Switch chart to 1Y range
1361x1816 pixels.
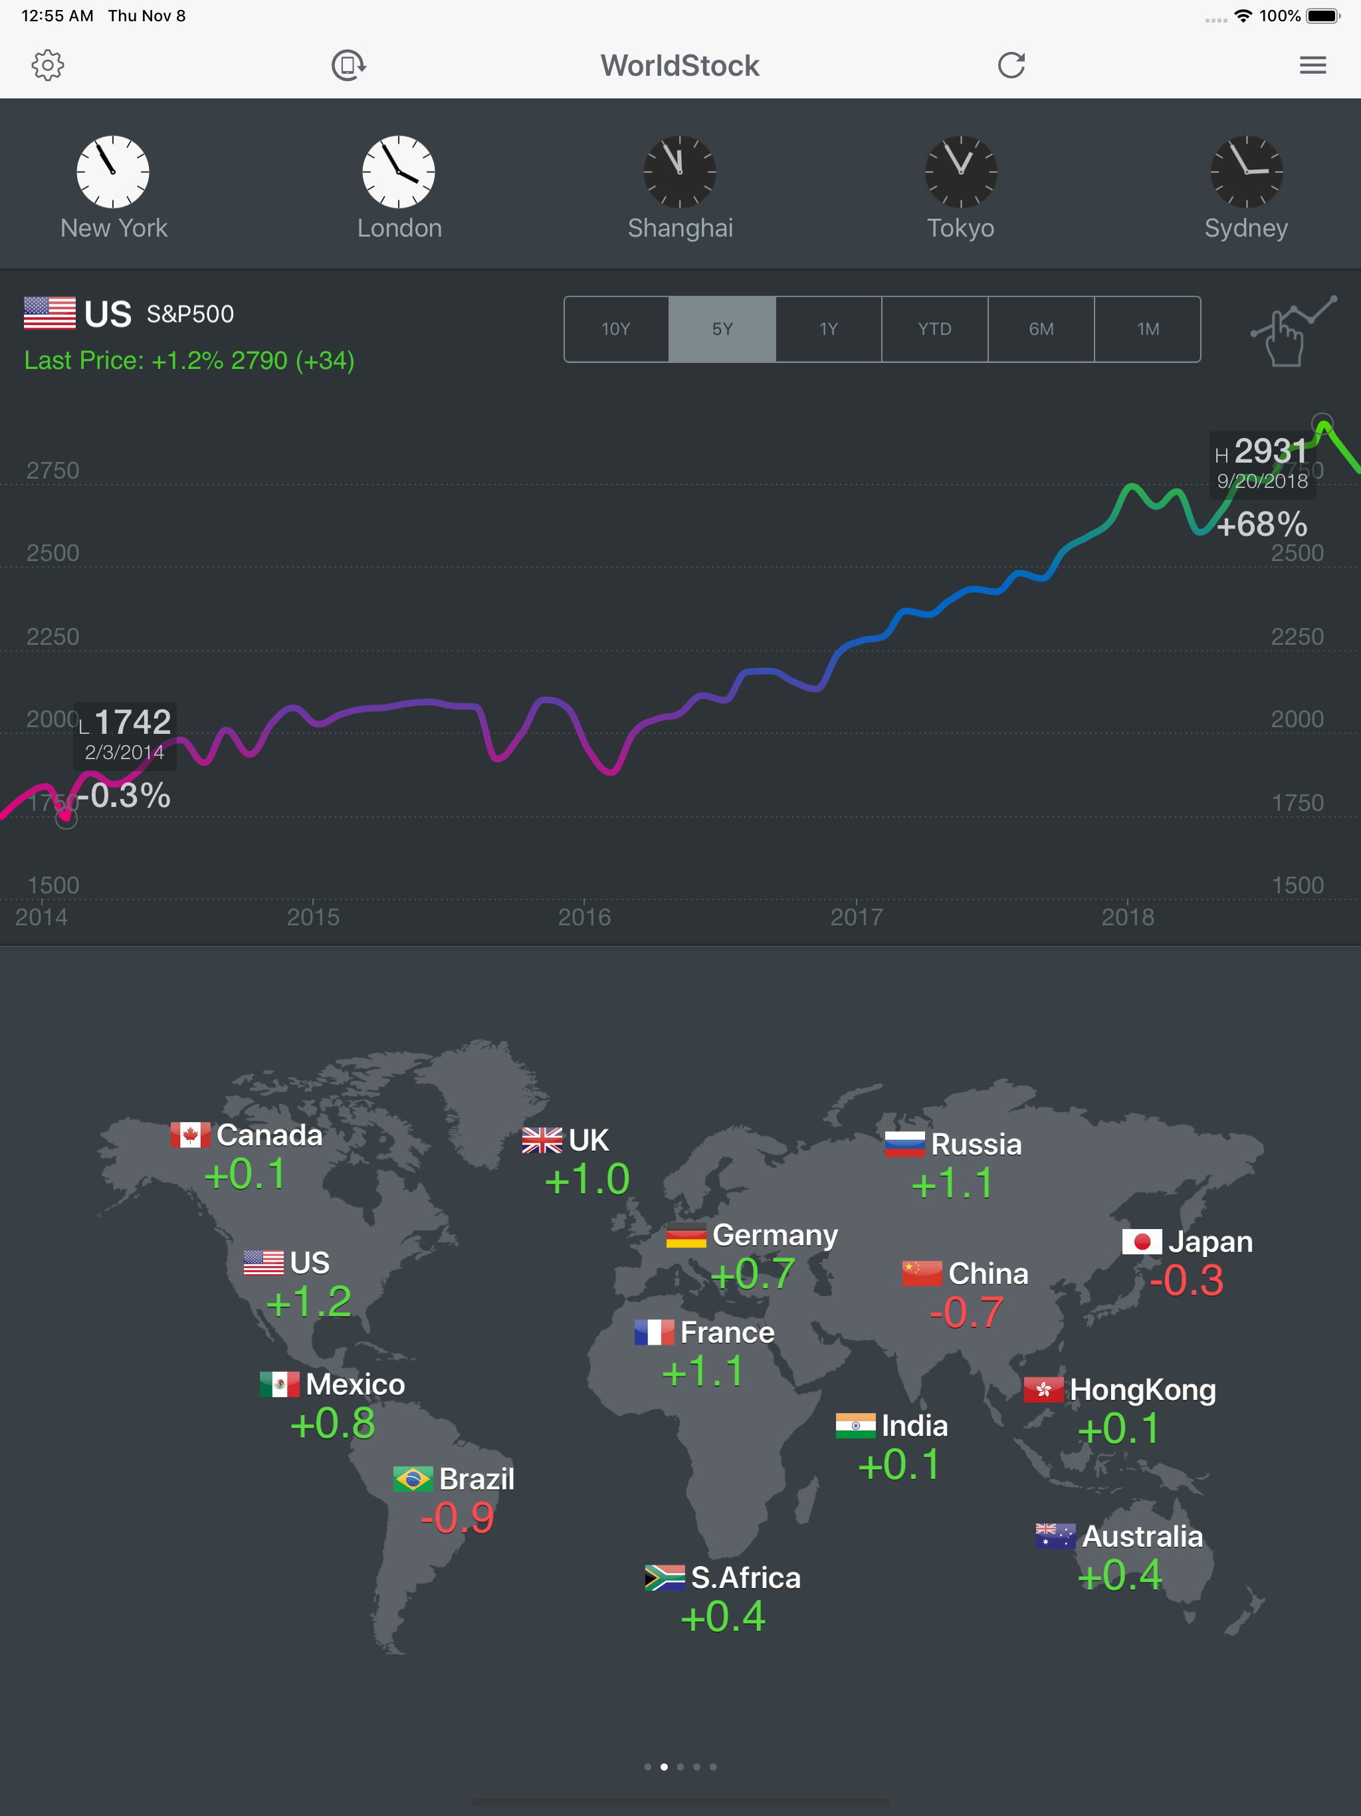[828, 329]
